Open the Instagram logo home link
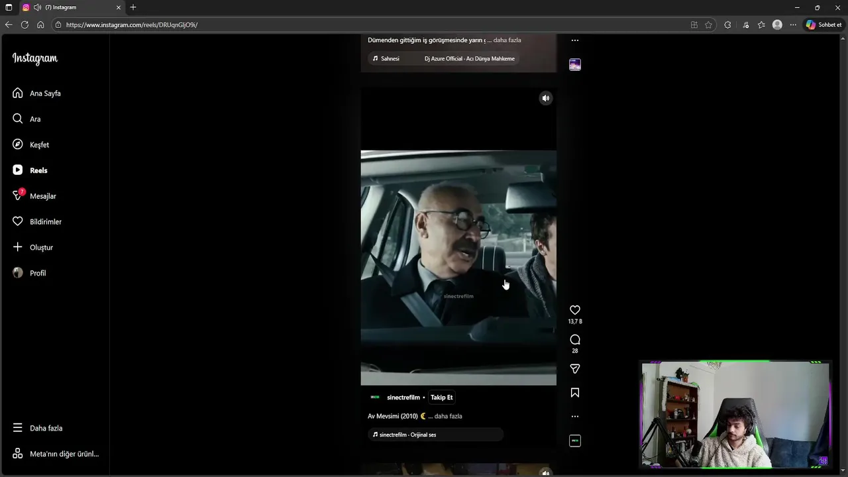 pos(35,58)
